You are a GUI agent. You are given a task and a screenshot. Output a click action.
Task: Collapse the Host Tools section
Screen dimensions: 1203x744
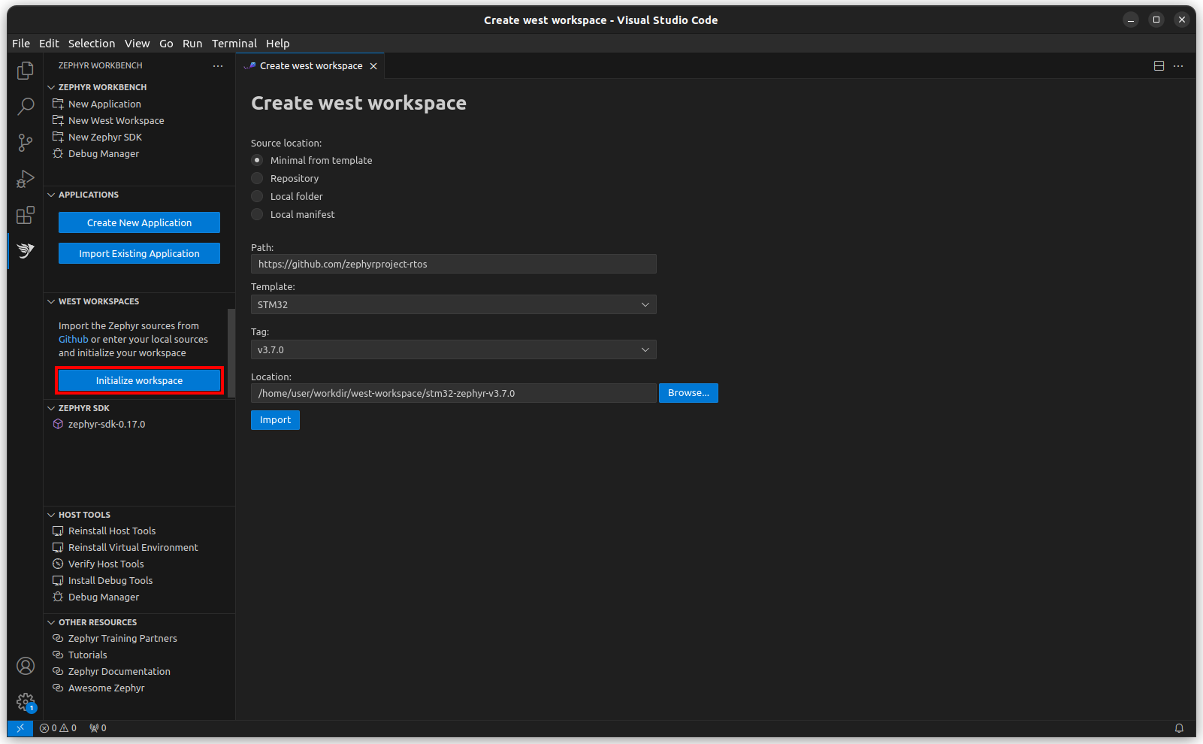pos(84,515)
